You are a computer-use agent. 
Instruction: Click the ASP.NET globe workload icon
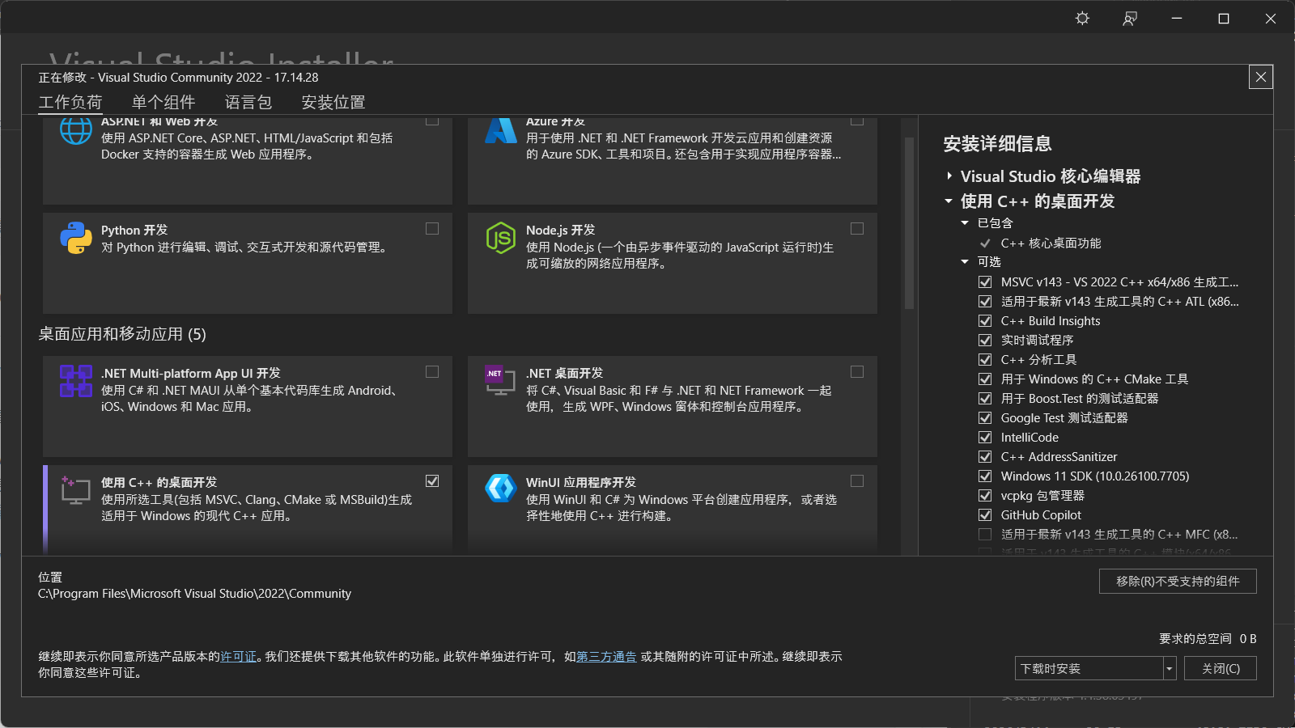[x=76, y=131]
